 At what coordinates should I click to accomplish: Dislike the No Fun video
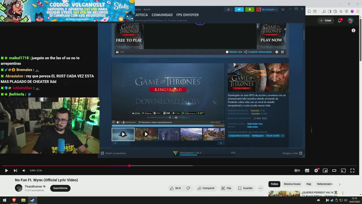(188, 188)
